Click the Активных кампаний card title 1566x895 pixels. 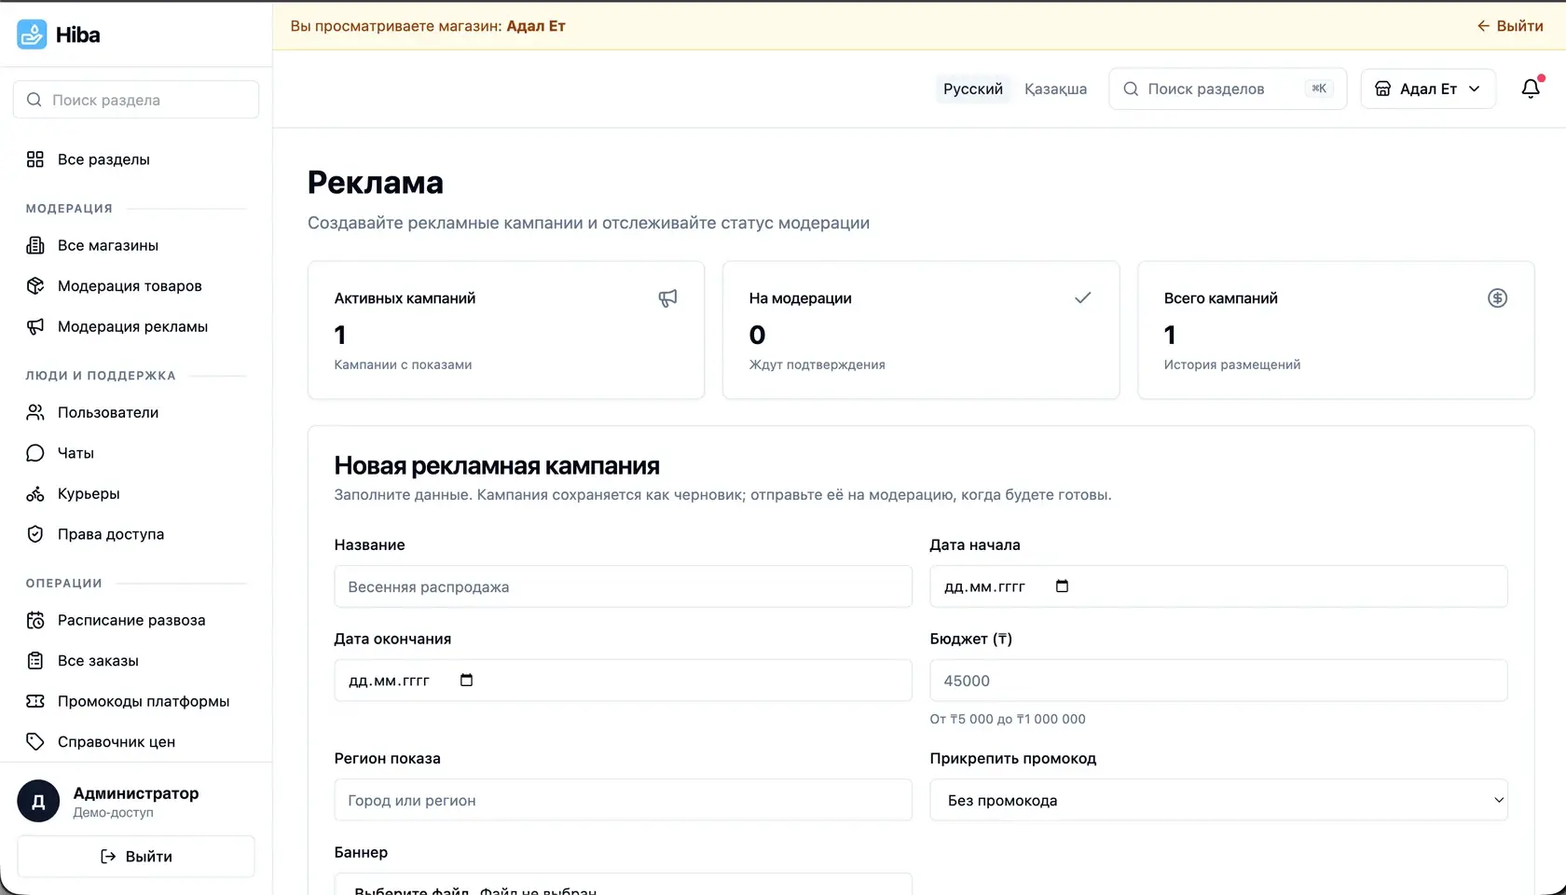[405, 298]
